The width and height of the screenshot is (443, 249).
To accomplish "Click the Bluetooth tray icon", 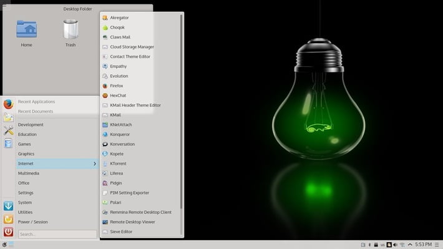I will click(369, 245).
